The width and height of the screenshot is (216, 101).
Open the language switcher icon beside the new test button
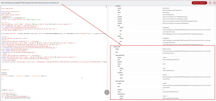(210, 3)
